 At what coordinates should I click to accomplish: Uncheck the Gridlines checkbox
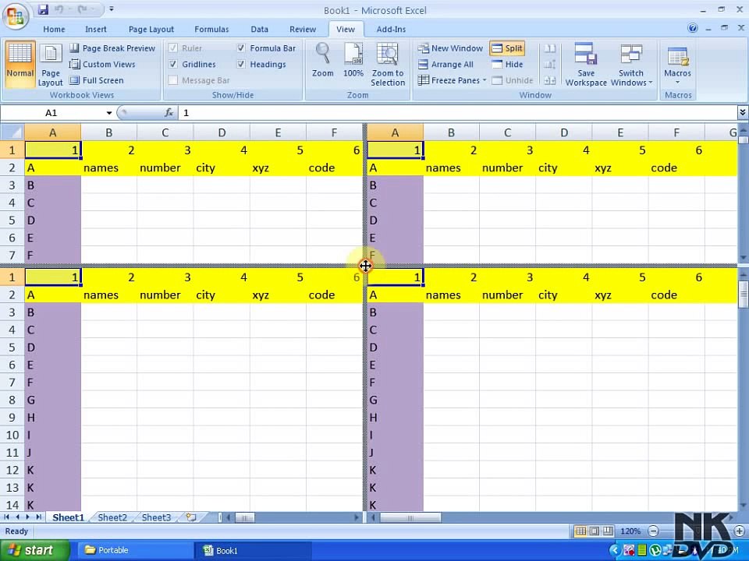(x=173, y=64)
